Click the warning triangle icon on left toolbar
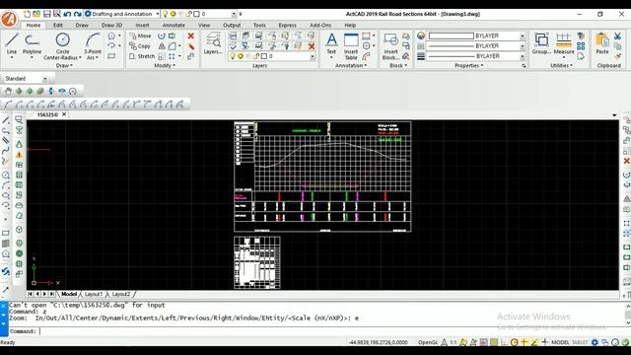The width and height of the screenshot is (631, 355). click(x=19, y=155)
